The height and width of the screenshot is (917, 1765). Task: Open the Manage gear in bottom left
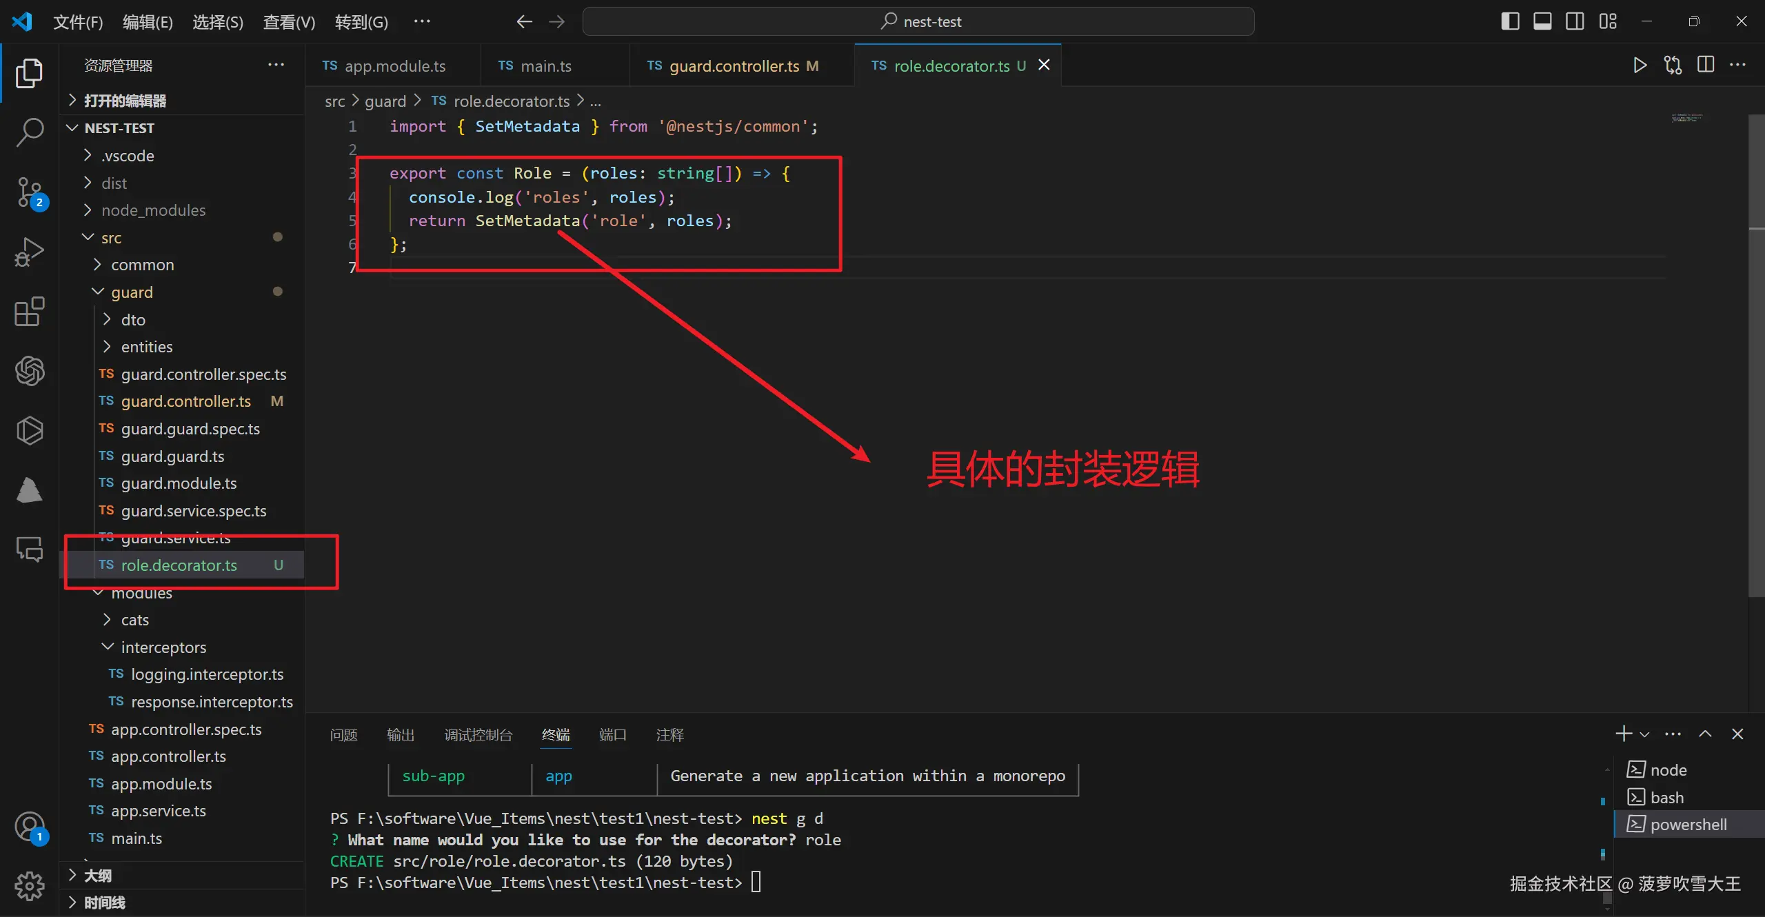[x=30, y=886]
